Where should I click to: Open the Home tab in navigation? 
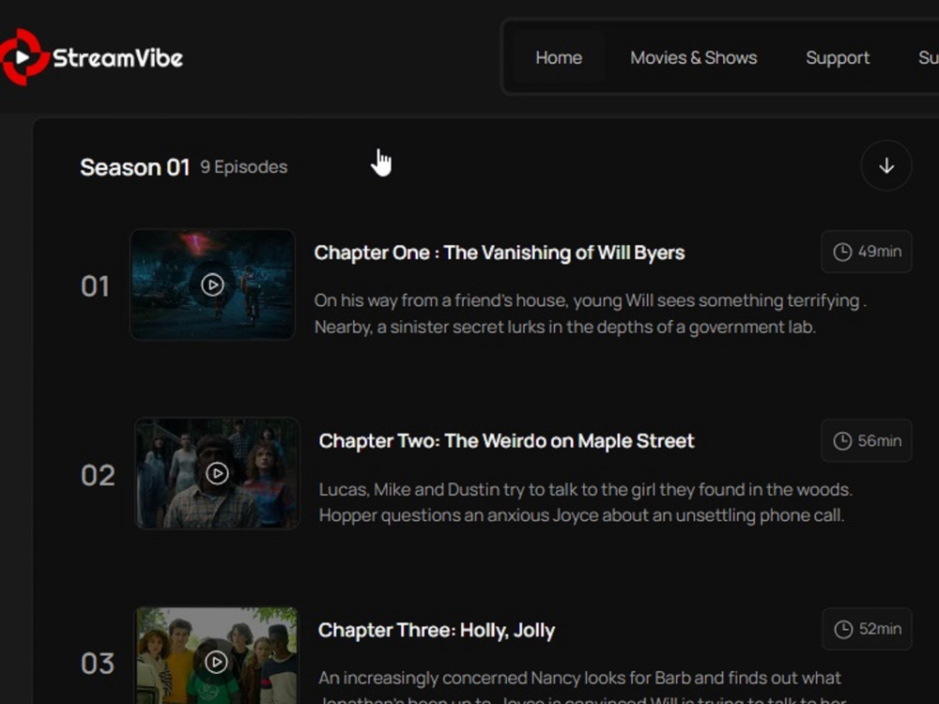click(x=559, y=57)
